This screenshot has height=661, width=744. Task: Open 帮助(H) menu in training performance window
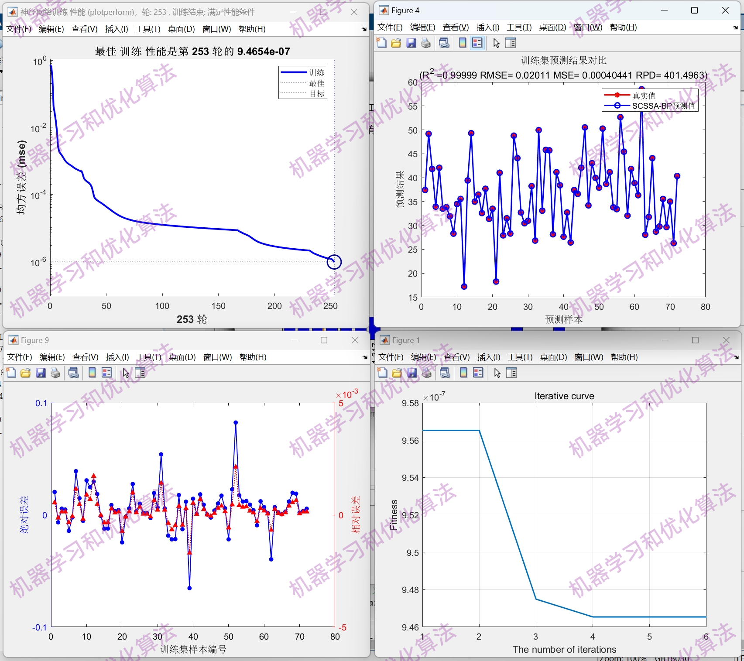(x=252, y=29)
